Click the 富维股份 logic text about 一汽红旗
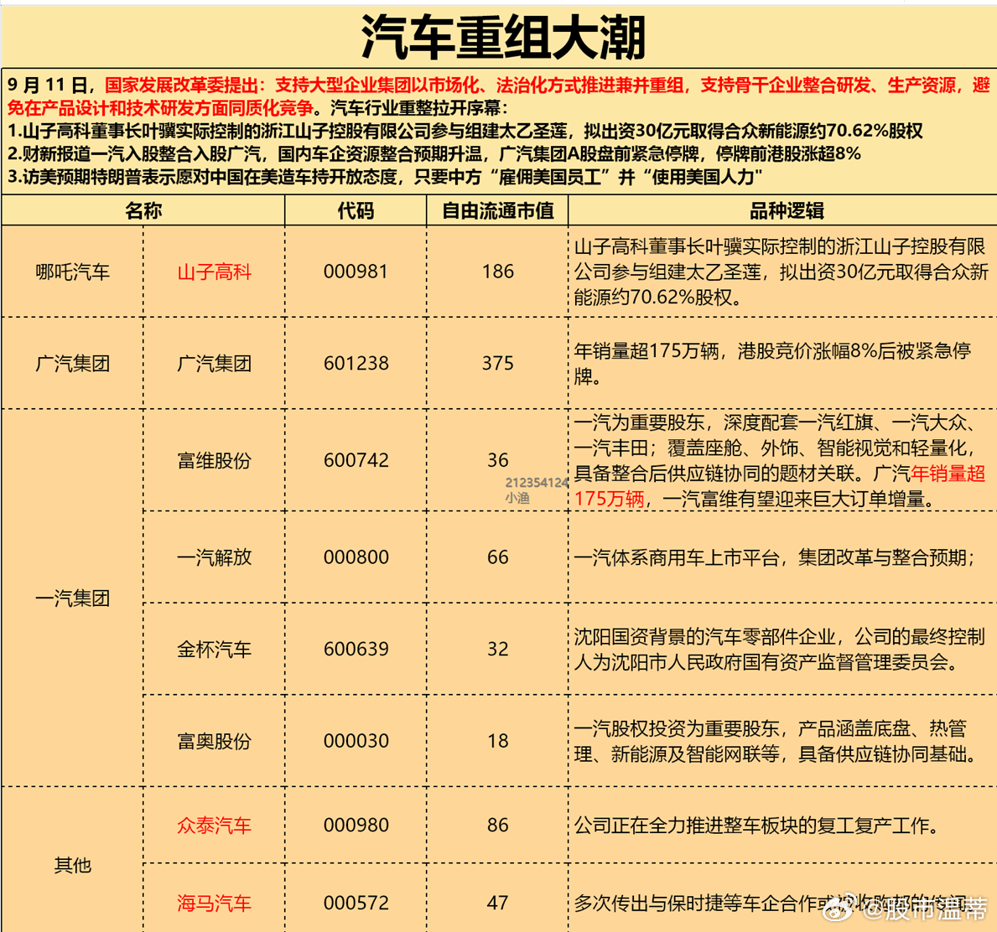 pos(780,460)
